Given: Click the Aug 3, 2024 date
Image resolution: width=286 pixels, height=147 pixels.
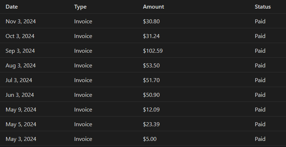Looking at the screenshot, I should tap(21, 66).
